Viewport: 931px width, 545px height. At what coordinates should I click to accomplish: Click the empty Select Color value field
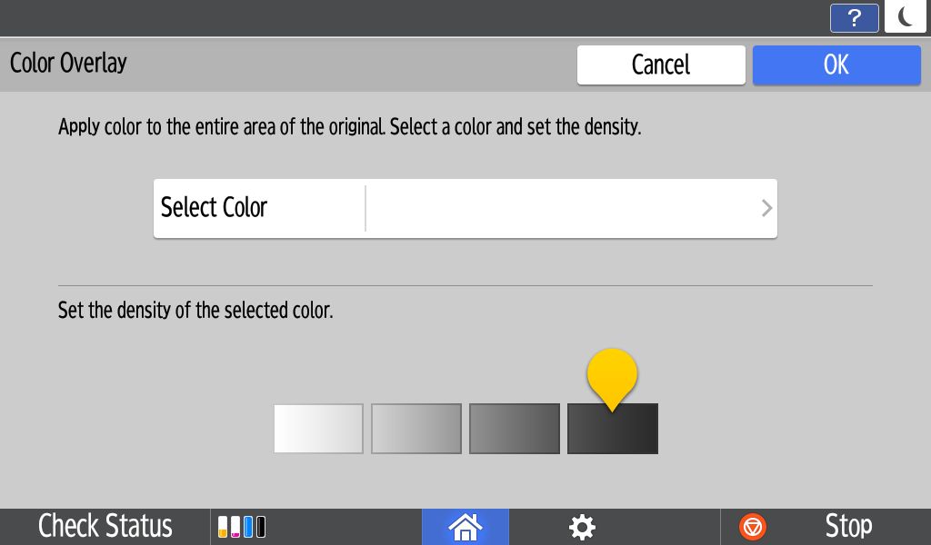coord(559,208)
